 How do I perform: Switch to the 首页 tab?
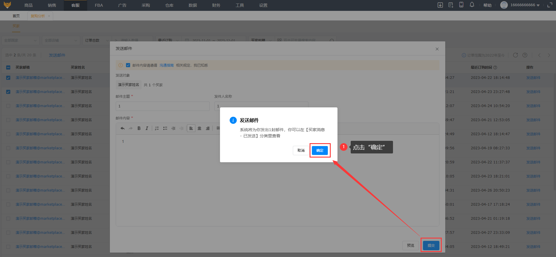pos(16,16)
